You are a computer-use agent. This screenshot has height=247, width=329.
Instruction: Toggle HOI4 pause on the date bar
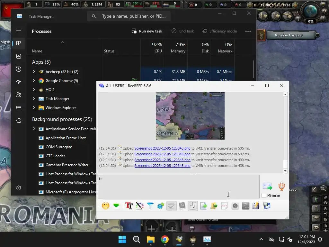(x=255, y=5)
